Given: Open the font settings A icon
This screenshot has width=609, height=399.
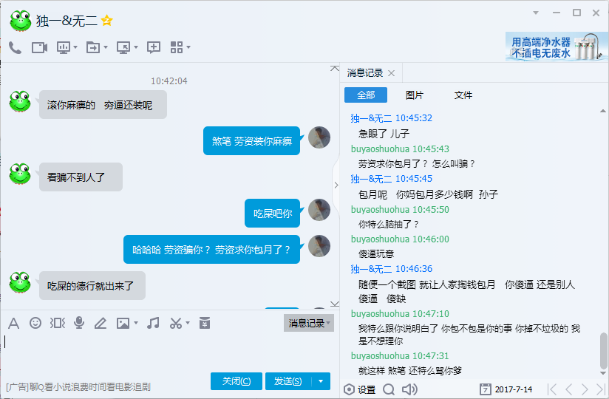Looking at the screenshot, I should [x=13, y=323].
